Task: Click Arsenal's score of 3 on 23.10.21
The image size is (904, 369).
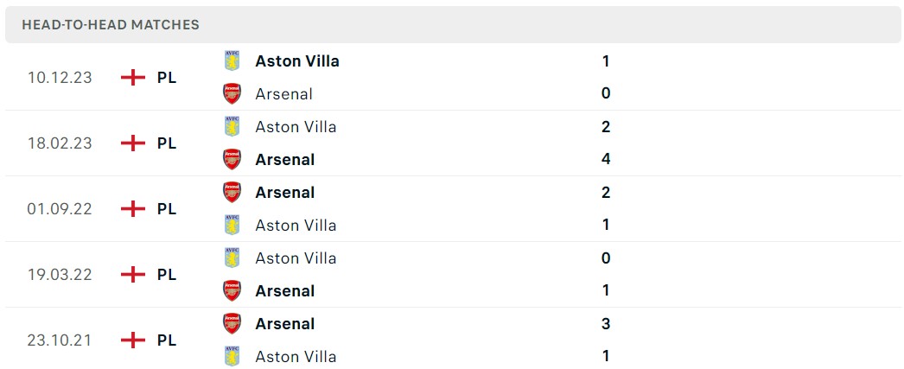Action: pos(606,323)
